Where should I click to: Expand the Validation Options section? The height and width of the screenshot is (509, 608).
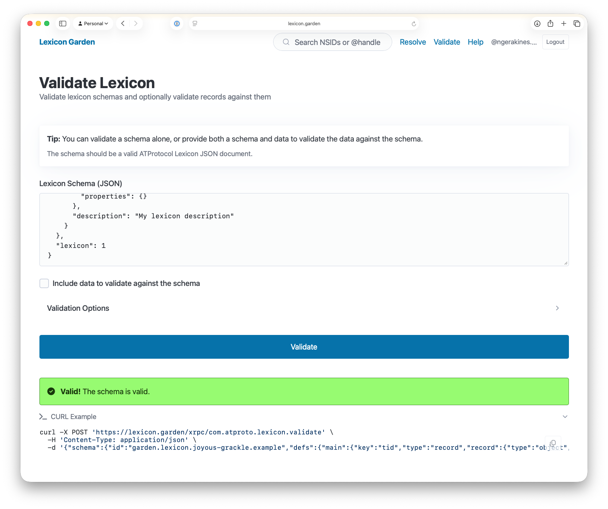click(x=304, y=308)
